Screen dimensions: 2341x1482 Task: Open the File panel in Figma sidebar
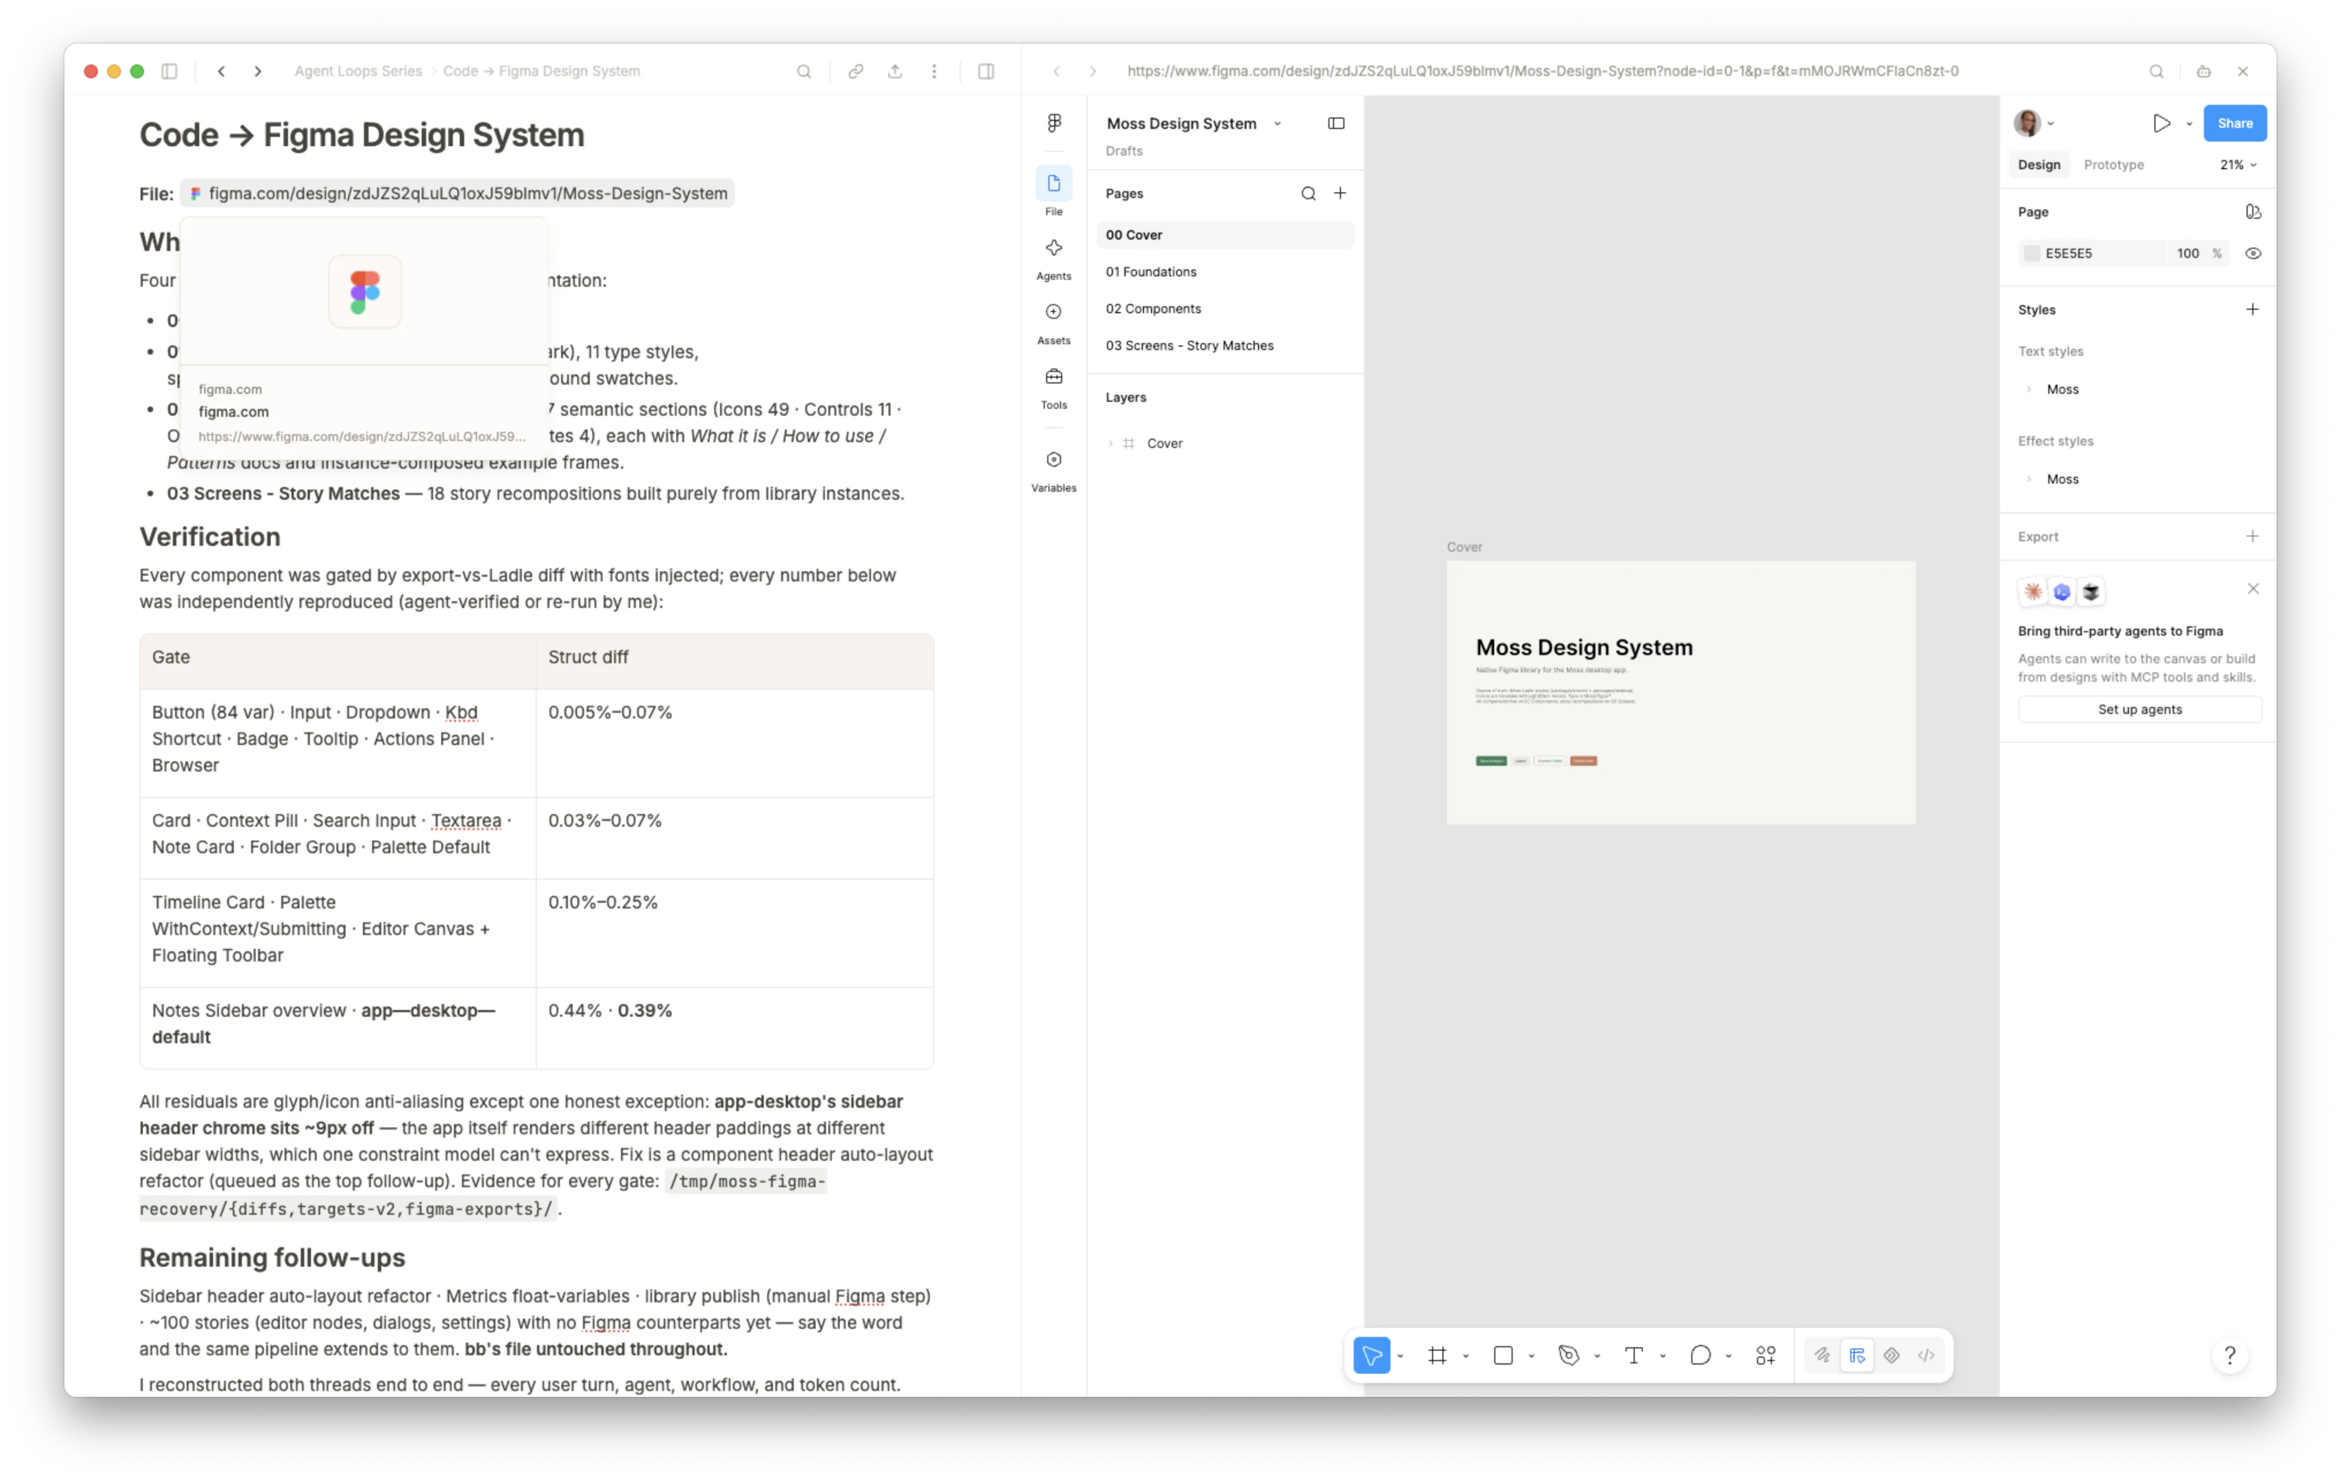[1054, 192]
